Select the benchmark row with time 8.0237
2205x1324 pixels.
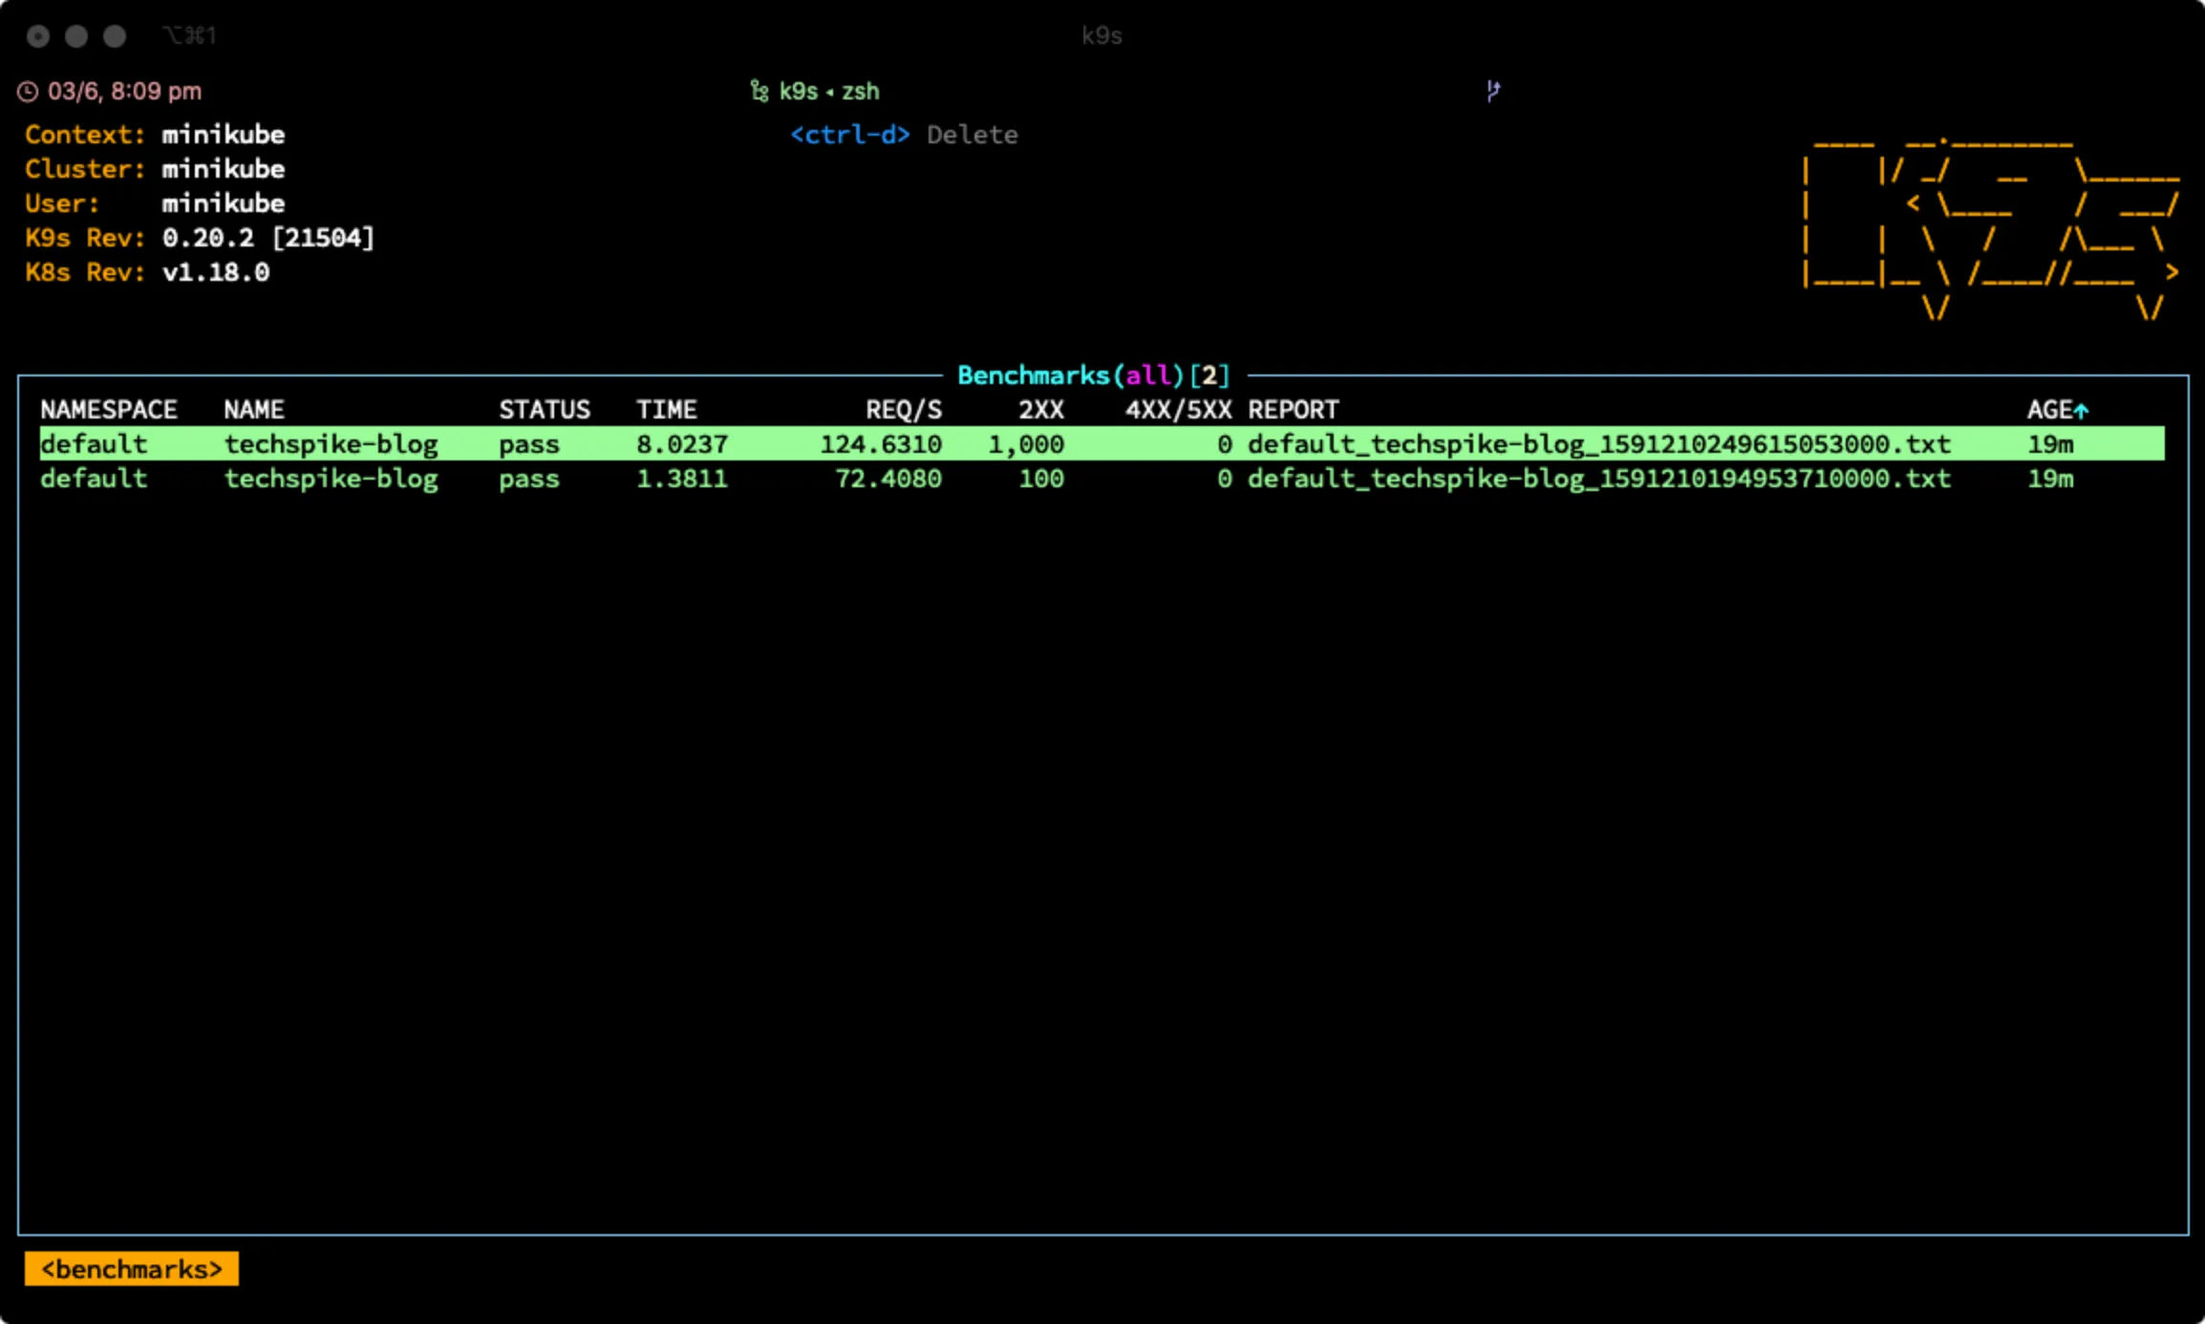coord(1102,443)
